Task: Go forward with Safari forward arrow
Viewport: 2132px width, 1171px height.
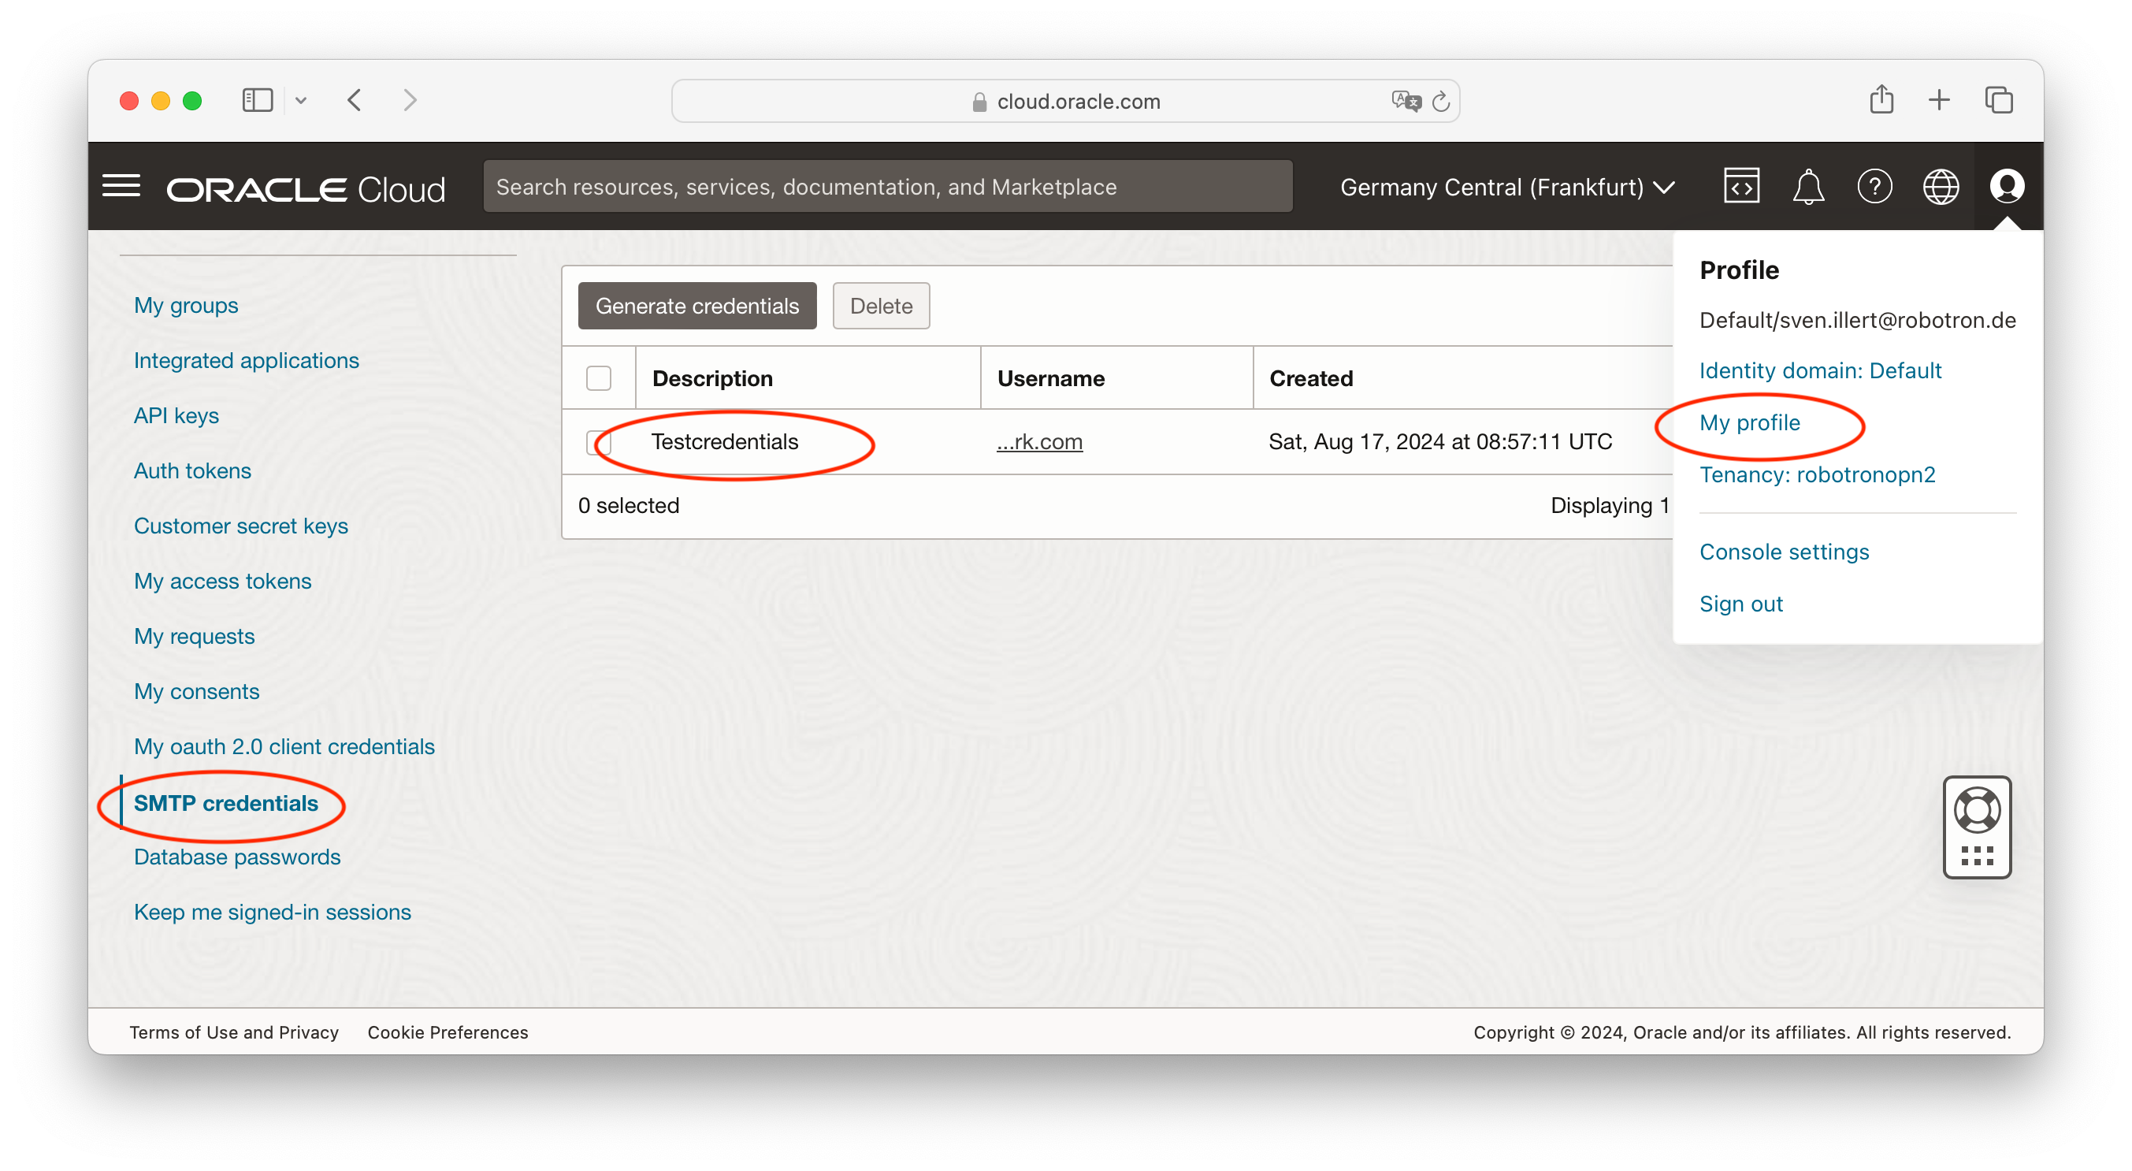Action: (x=409, y=100)
